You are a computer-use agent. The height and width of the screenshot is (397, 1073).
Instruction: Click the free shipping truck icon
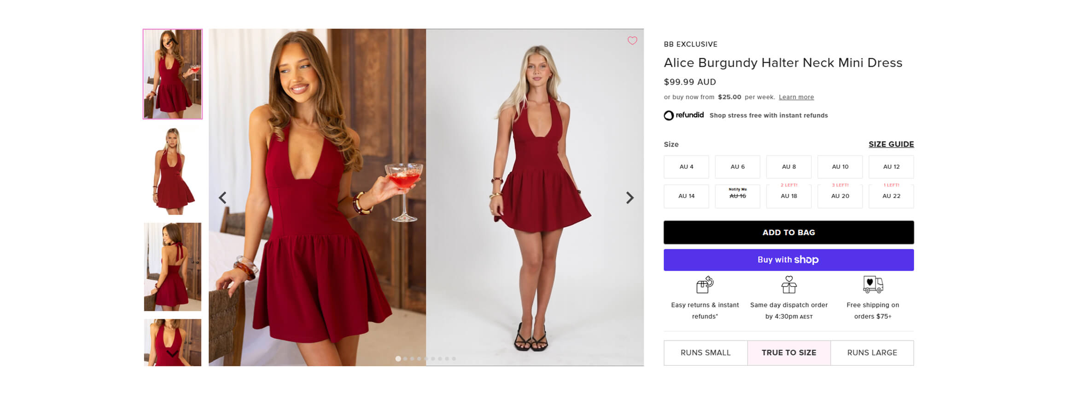pos(873,284)
